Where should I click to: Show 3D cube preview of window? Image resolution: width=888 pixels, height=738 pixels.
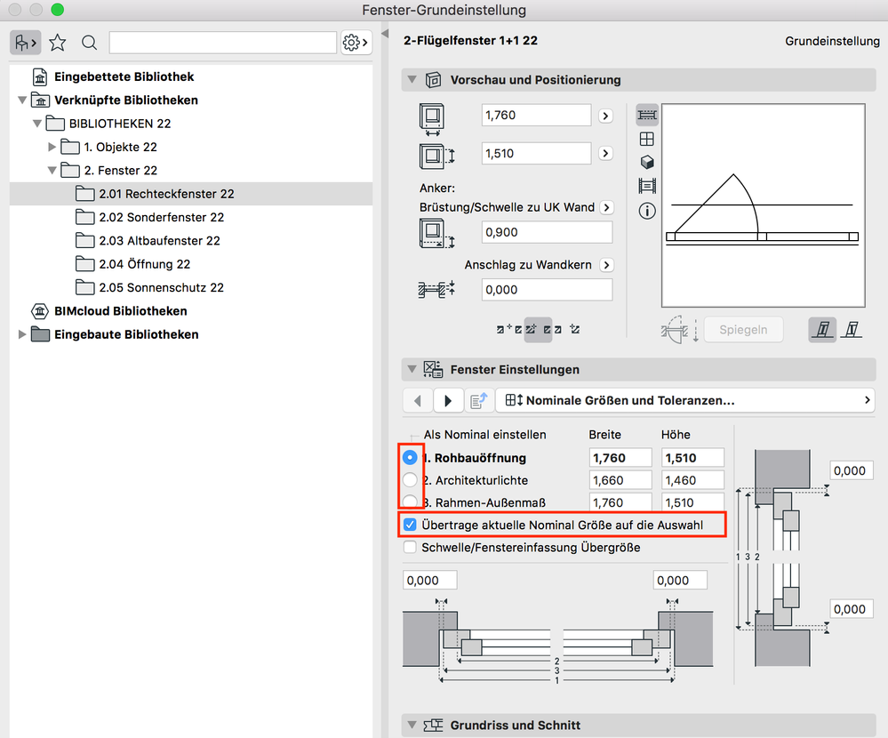tap(647, 163)
